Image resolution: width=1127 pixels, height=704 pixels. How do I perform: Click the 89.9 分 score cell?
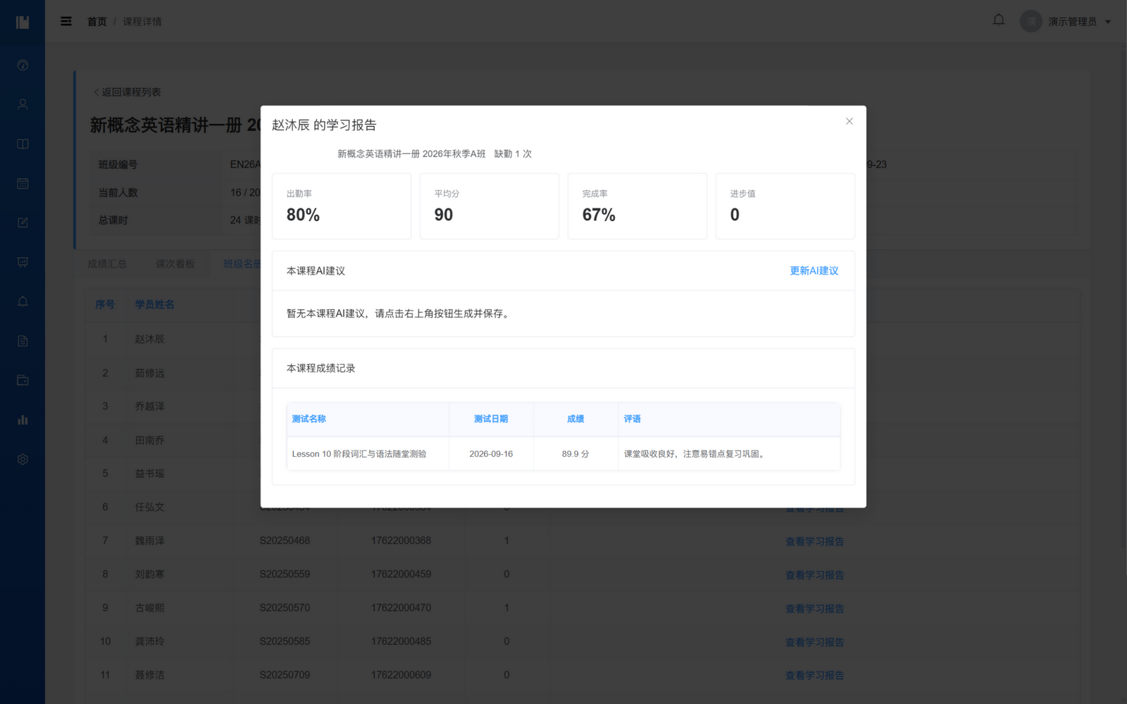click(x=575, y=454)
